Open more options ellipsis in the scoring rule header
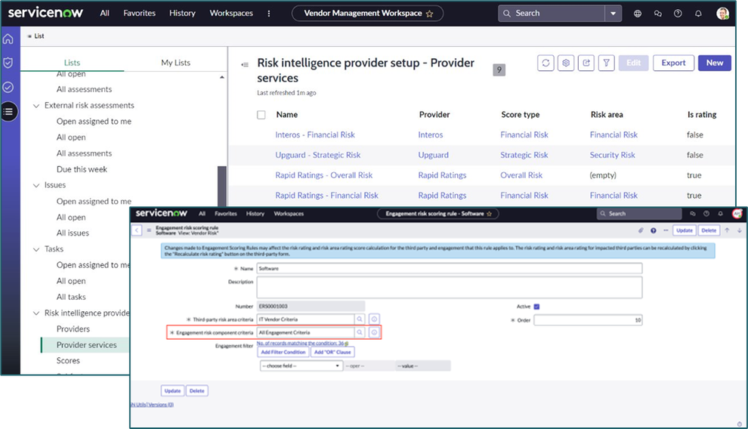Screen dimensions: 748x429 tap(666, 230)
